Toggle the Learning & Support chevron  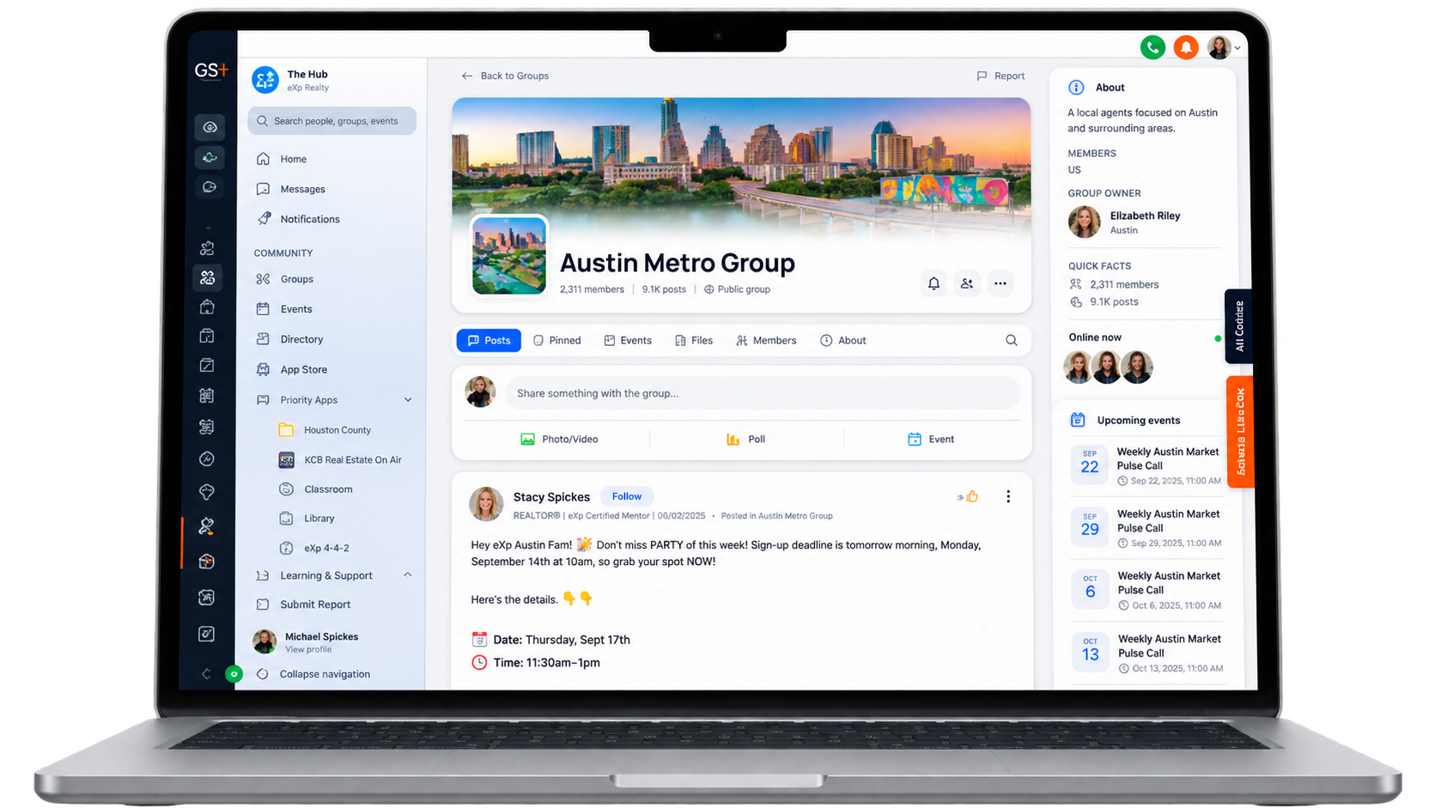point(408,575)
